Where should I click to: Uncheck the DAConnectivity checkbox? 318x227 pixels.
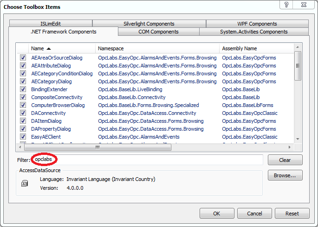coord(23,113)
